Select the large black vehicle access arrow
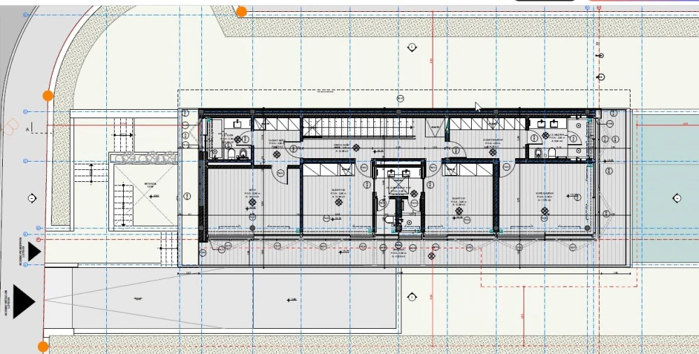Viewport: 699px width, 354px height. click(x=22, y=301)
